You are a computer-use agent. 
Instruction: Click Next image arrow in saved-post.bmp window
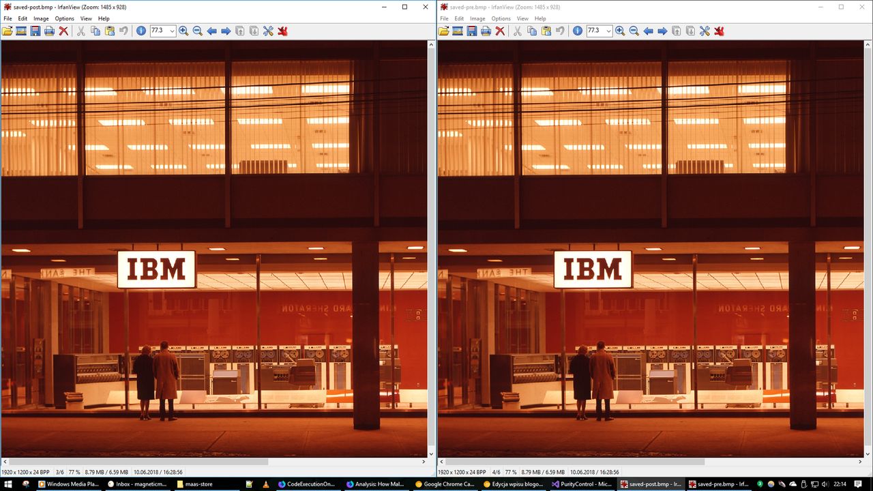point(226,31)
